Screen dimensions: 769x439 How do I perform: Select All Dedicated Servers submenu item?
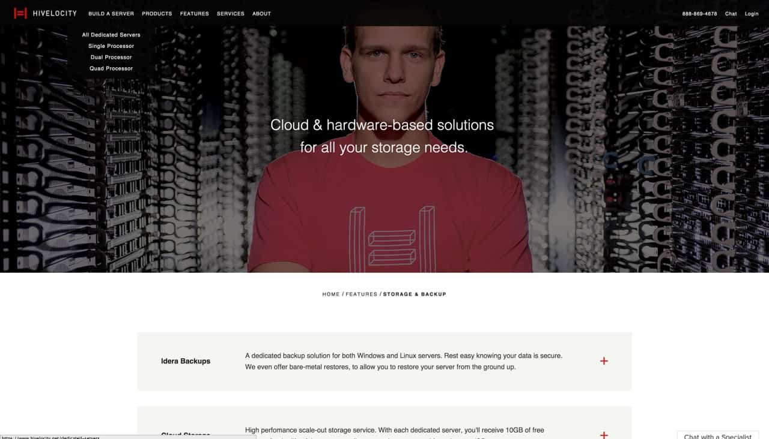click(x=111, y=35)
